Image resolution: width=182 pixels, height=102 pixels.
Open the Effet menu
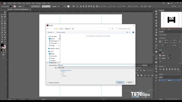coord(33,3)
